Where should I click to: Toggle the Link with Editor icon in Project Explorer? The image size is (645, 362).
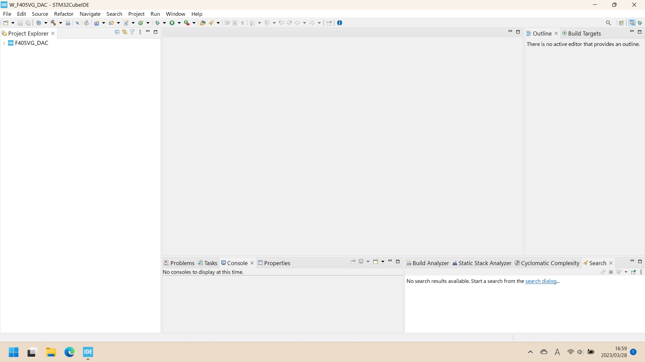point(125,32)
